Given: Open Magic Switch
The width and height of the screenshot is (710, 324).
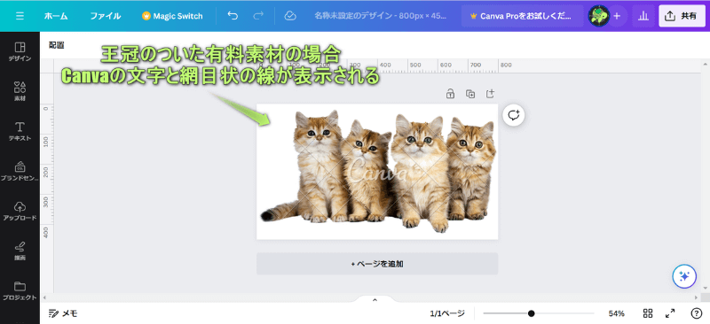Looking at the screenshot, I should 172,16.
